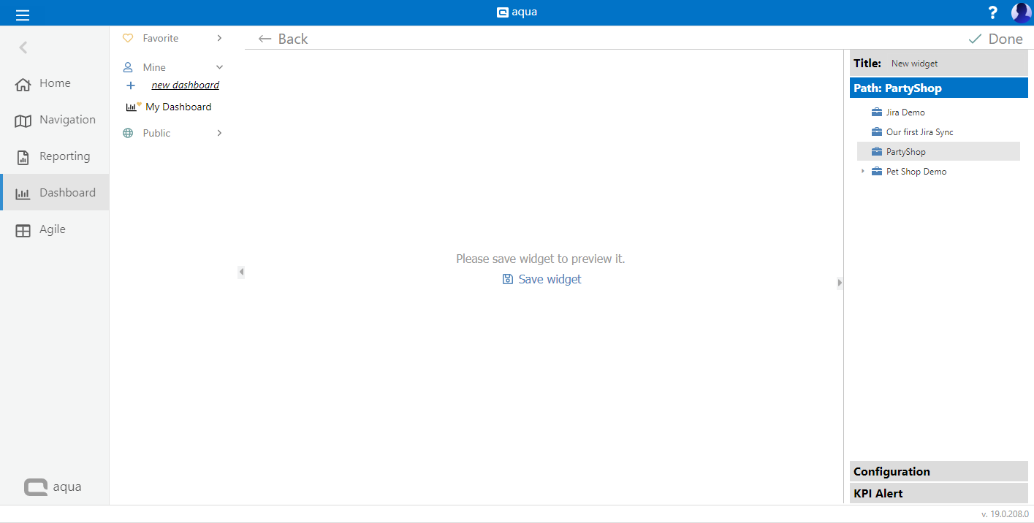Click the Pet Shop Demo briefcase icon
The height and width of the screenshot is (523, 1034).
pos(877,172)
